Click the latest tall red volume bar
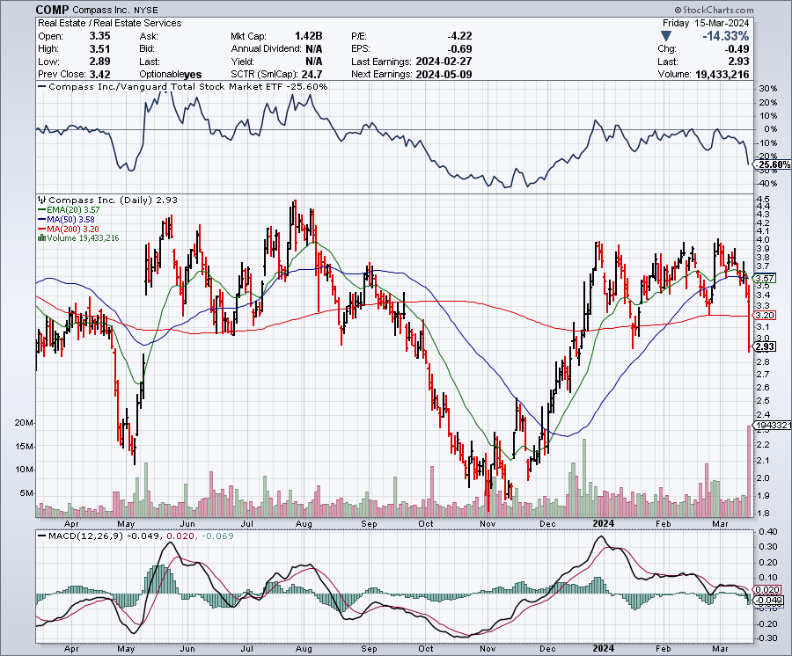792x656 pixels. (x=749, y=471)
